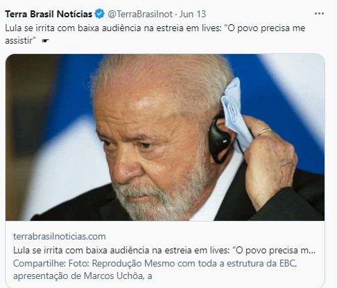This screenshot has height=288, width=337.
Task: Open the tweet via the Jun 13 timestamp
Action: coord(193,14)
